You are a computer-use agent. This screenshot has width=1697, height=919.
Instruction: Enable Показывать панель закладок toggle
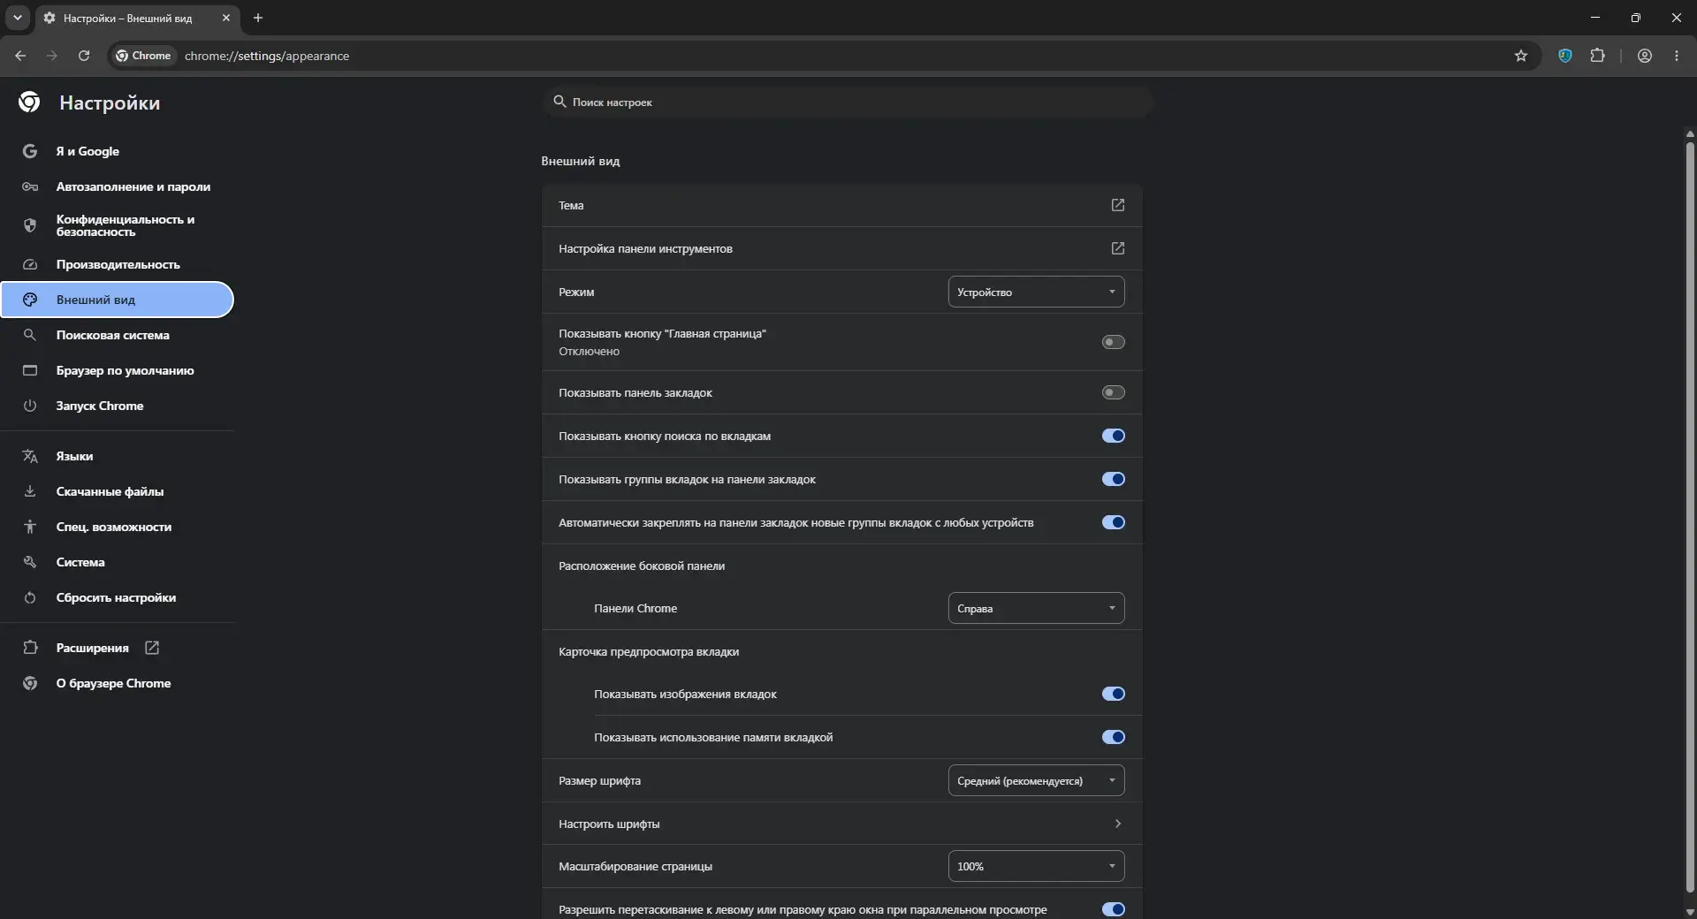pos(1114,392)
